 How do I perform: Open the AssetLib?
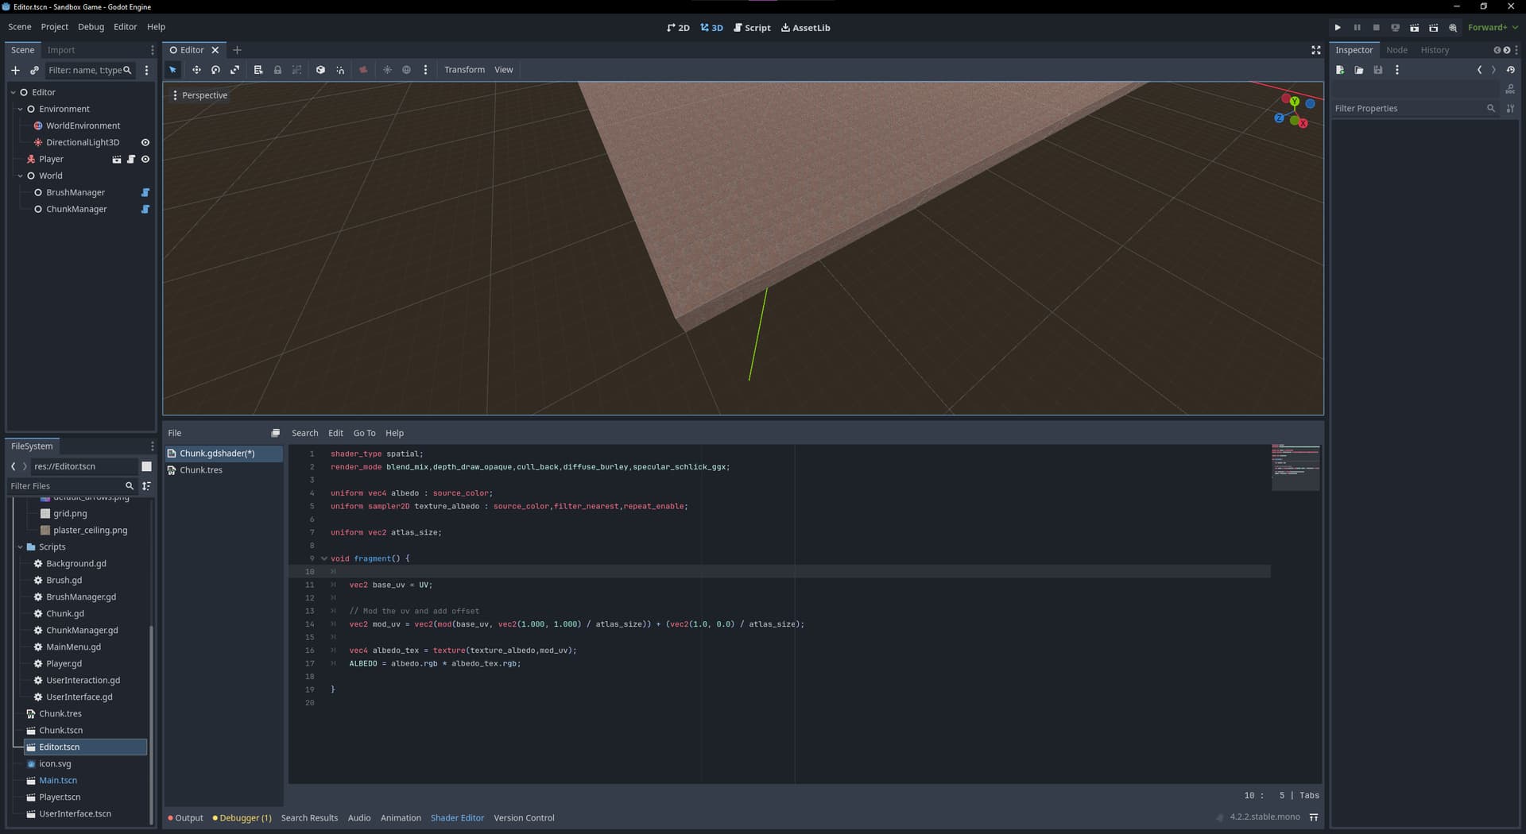pyautogui.click(x=805, y=27)
